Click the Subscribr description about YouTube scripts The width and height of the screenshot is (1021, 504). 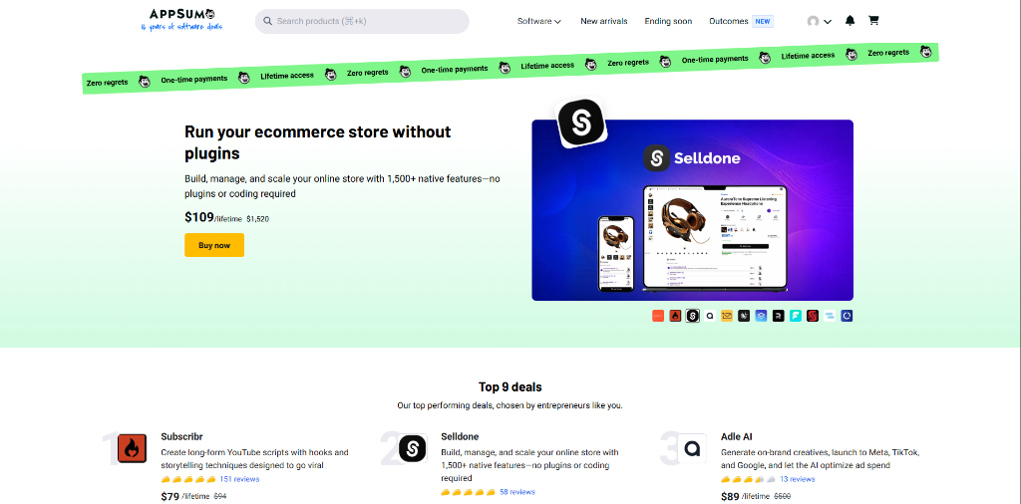coord(254,458)
